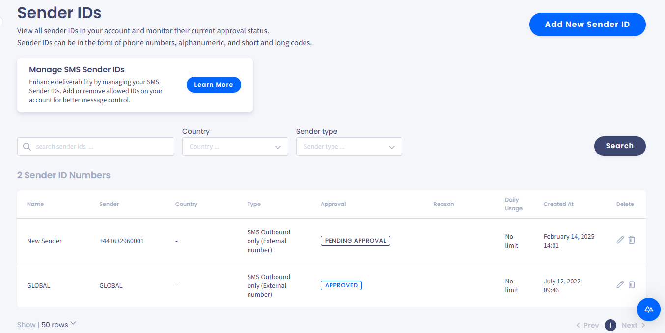Delete the New Sender row via trash icon
This screenshot has height=333, width=665.
tap(632, 240)
